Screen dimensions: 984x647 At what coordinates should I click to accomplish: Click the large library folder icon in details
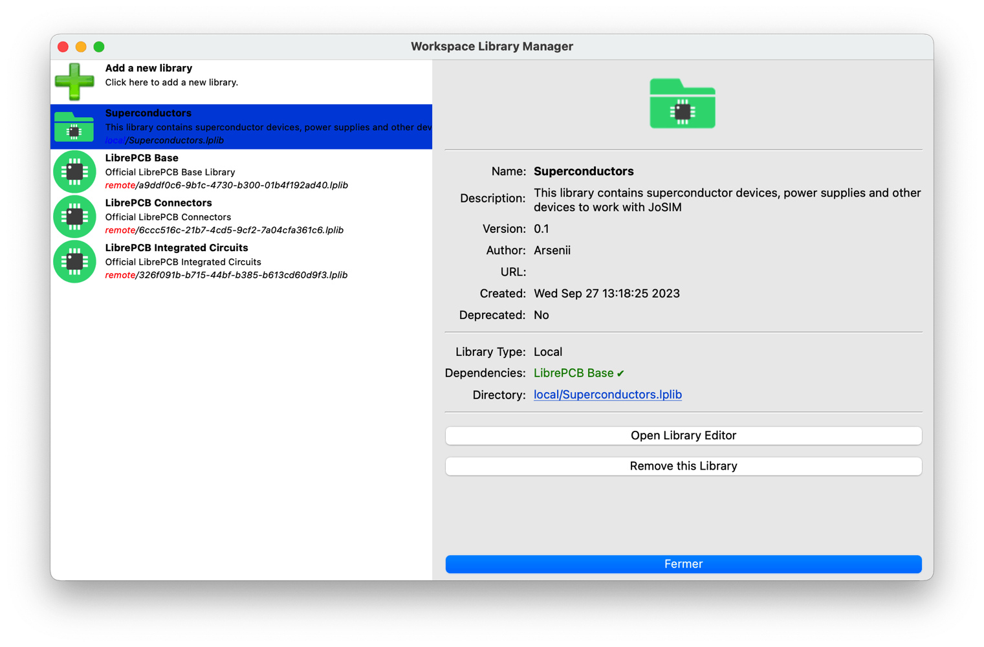click(683, 104)
